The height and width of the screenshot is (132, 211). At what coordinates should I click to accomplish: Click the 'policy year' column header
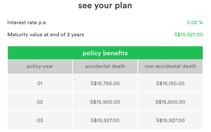(40, 67)
